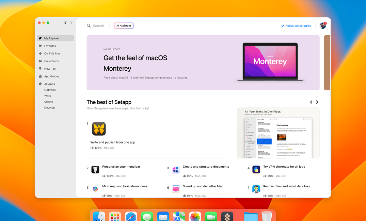
Task: Click the Monterey MacBook illustration
Action: [270, 62]
